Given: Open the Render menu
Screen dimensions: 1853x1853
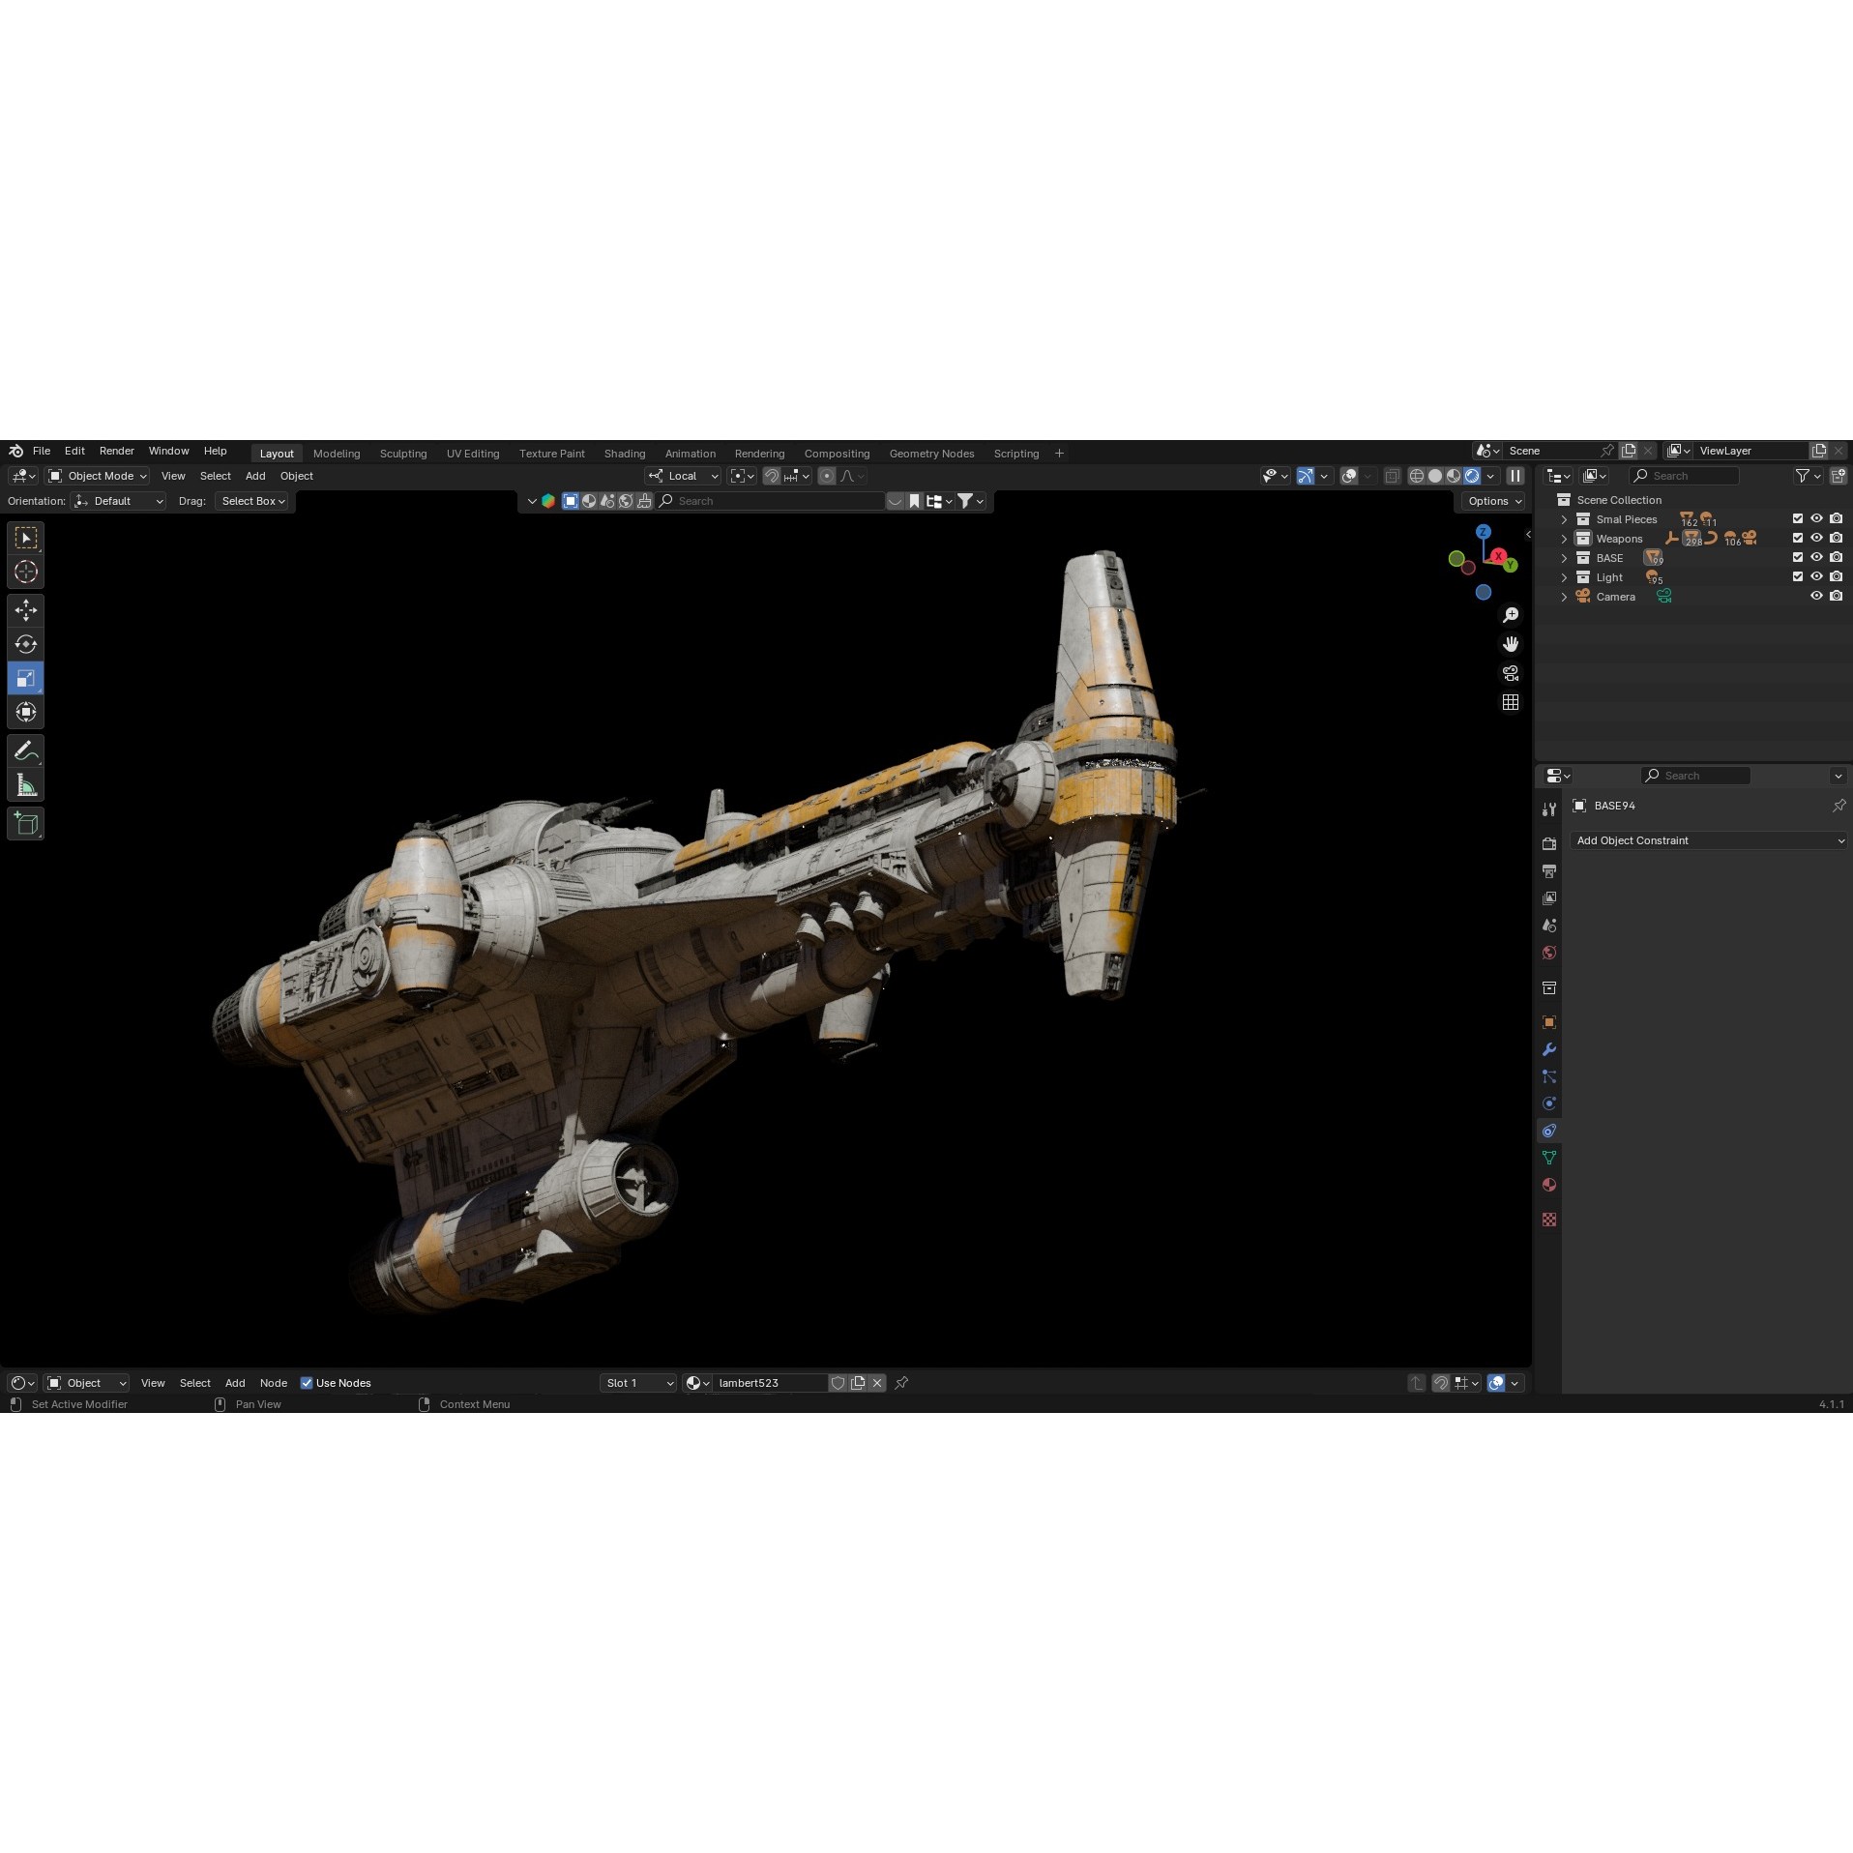Looking at the screenshot, I should (x=117, y=452).
